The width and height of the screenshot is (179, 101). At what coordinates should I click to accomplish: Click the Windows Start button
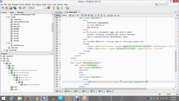click(3, 98)
